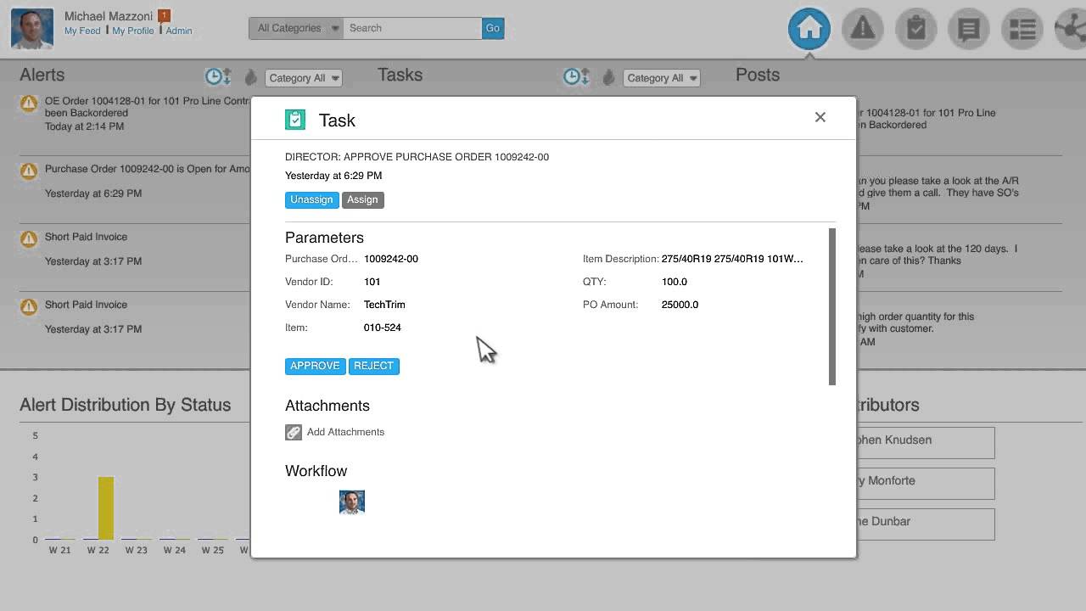
Task: Click the Michael Mazzoni user name
Action: 109,16
